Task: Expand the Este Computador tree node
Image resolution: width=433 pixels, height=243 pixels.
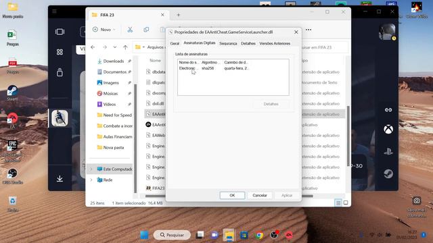Action: point(91,169)
